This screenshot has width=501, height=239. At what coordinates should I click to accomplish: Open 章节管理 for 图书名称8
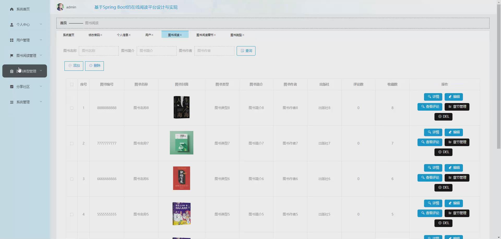point(457,107)
